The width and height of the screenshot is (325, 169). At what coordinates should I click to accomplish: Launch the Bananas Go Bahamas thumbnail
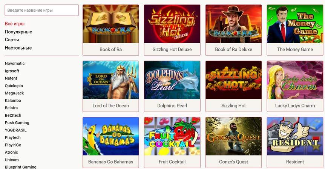click(111, 136)
